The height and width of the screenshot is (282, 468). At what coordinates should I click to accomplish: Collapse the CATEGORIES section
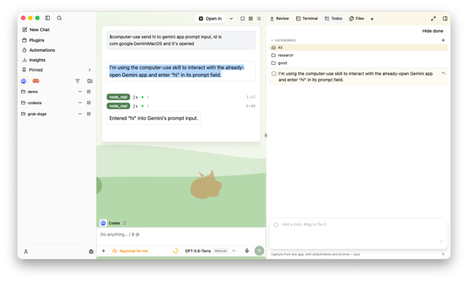[283, 40]
